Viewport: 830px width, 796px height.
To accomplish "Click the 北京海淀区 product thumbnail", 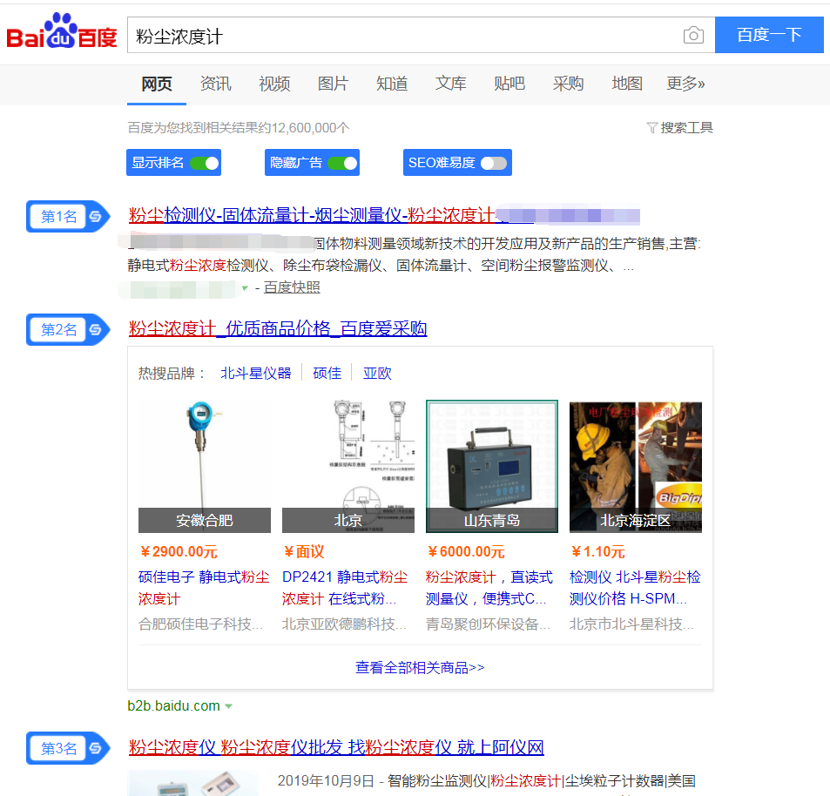I will tap(636, 466).
